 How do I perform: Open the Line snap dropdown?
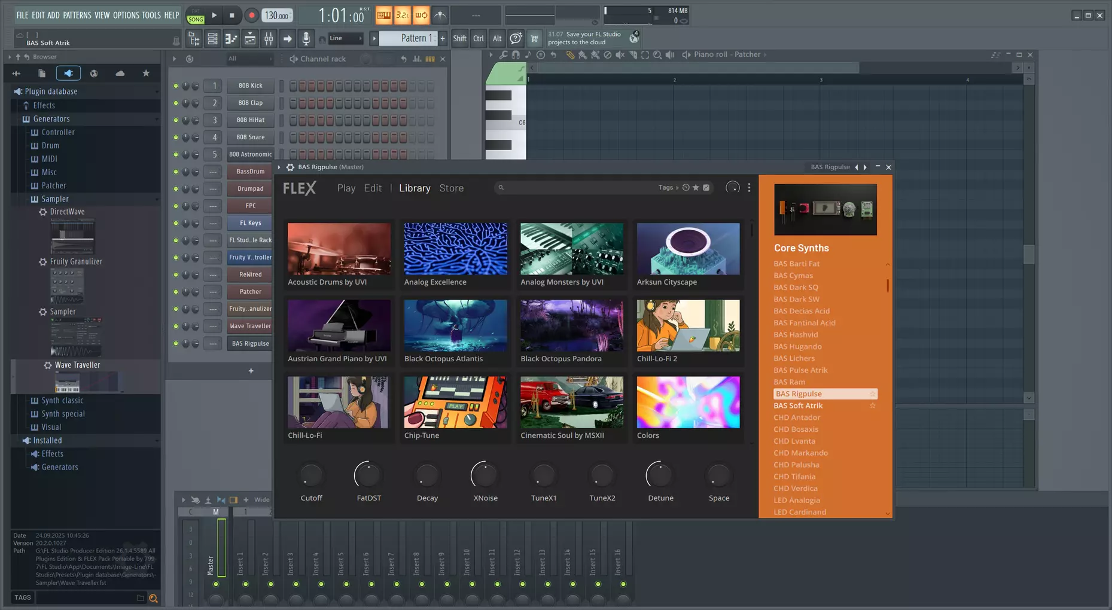tap(346, 39)
